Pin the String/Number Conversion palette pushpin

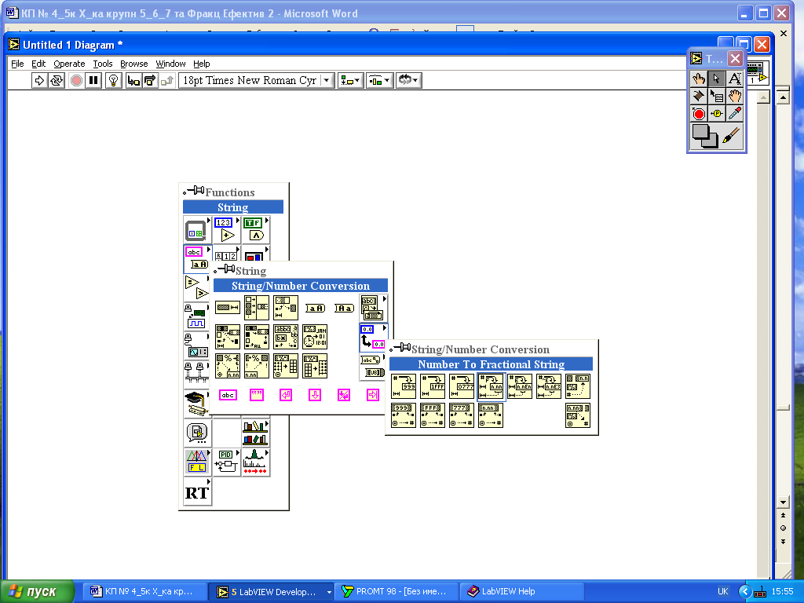coord(400,348)
